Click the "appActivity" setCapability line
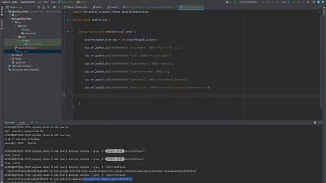Image resolution: width=326 pixels, height=183 pixels. [x=147, y=87]
